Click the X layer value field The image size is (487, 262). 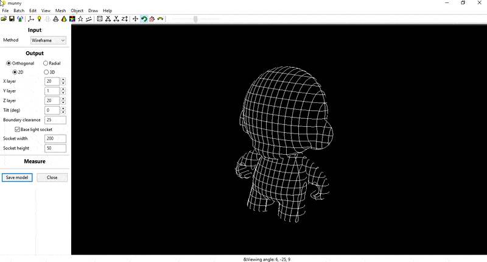(52, 82)
